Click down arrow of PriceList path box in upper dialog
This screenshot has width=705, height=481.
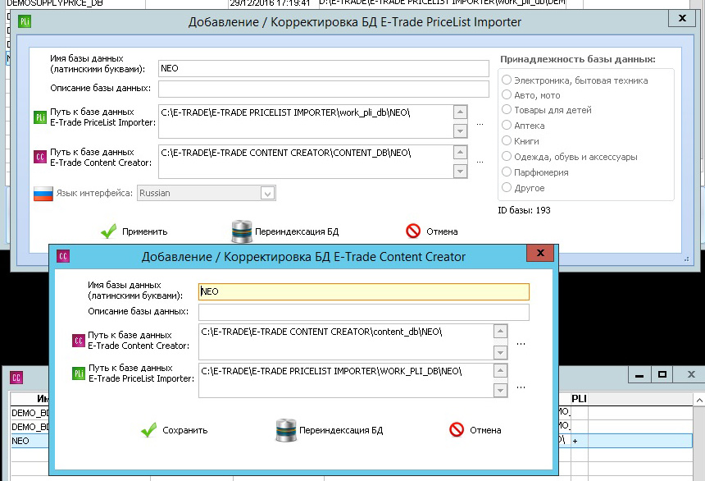pyautogui.click(x=460, y=131)
